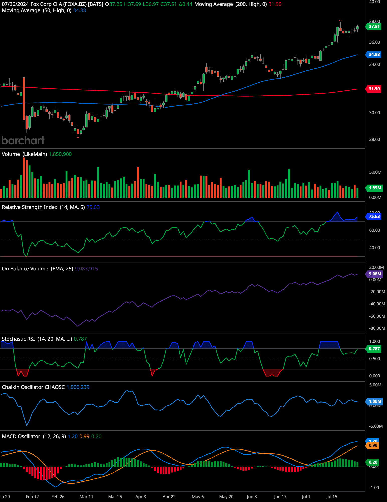This screenshot has width=387, height=502.
Task: Click the 36.00 price axis label
Action: [374, 42]
